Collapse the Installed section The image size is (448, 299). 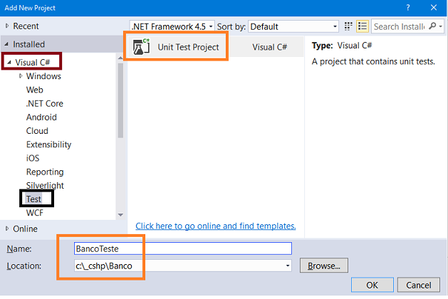tap(6, 44)
